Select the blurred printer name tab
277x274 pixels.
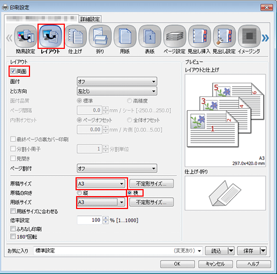click(41, 18)
